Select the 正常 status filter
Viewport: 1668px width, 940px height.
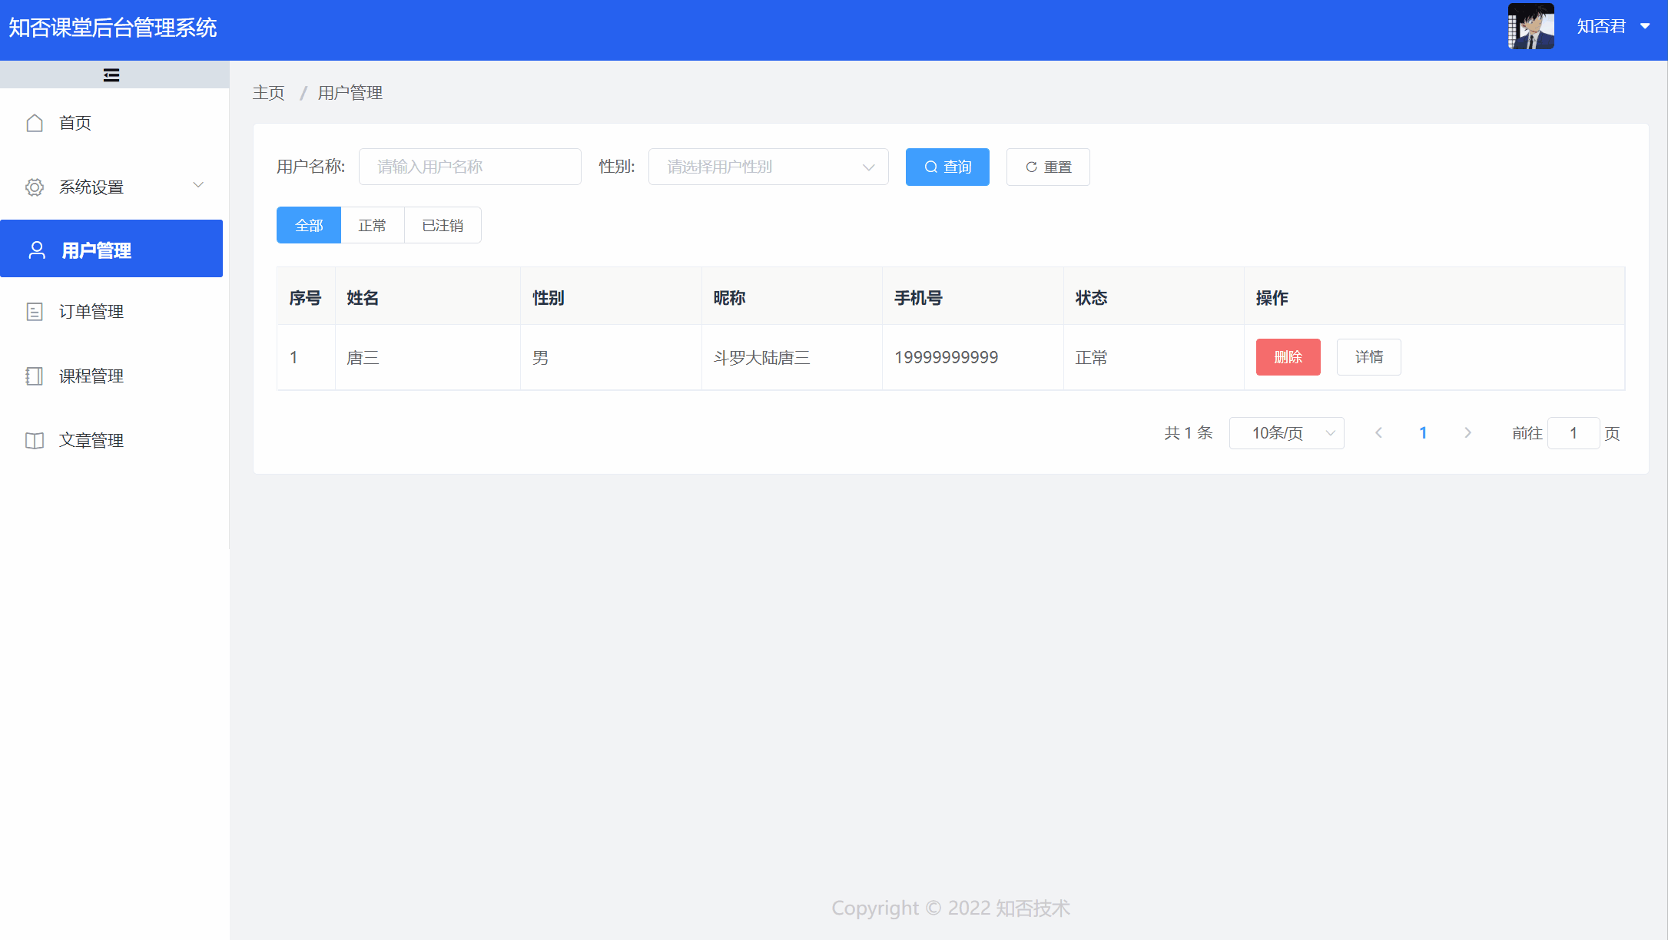coord(373,225)
